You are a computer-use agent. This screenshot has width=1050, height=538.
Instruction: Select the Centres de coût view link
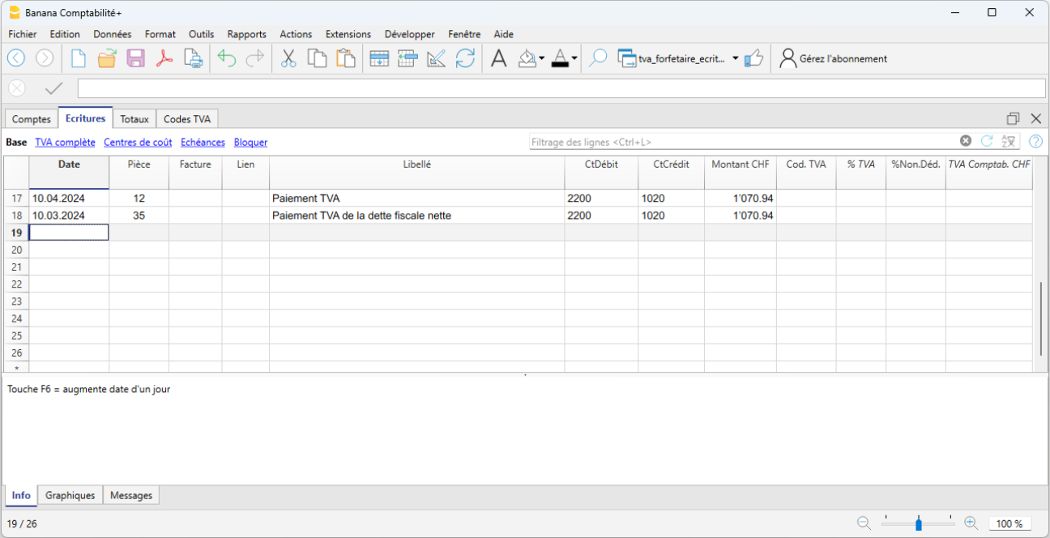138,142
